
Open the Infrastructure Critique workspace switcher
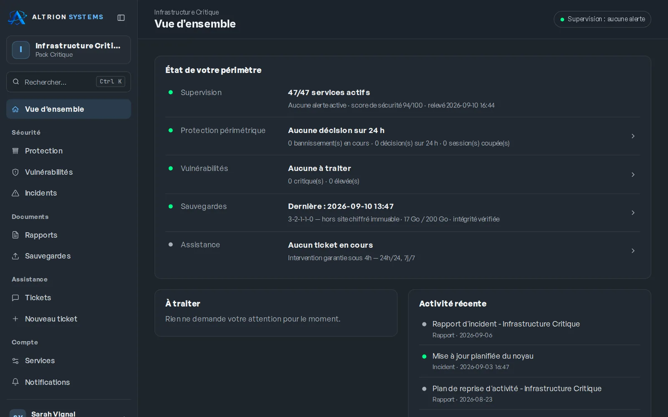(68, 50)
